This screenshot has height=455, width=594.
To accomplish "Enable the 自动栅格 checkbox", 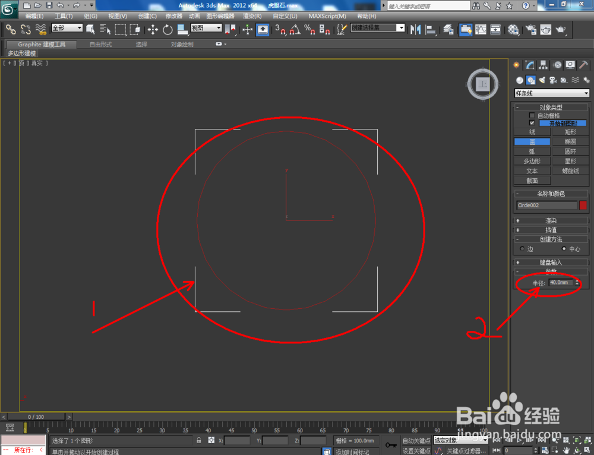I will click(x=532, y=115).
